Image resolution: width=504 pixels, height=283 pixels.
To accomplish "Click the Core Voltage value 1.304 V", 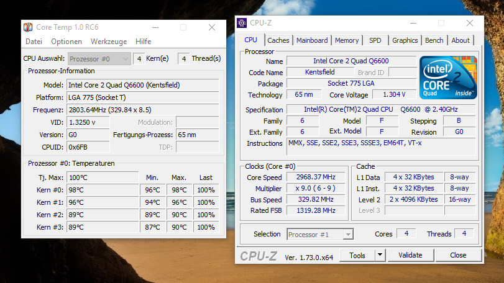I will click(x=395, y=95).
